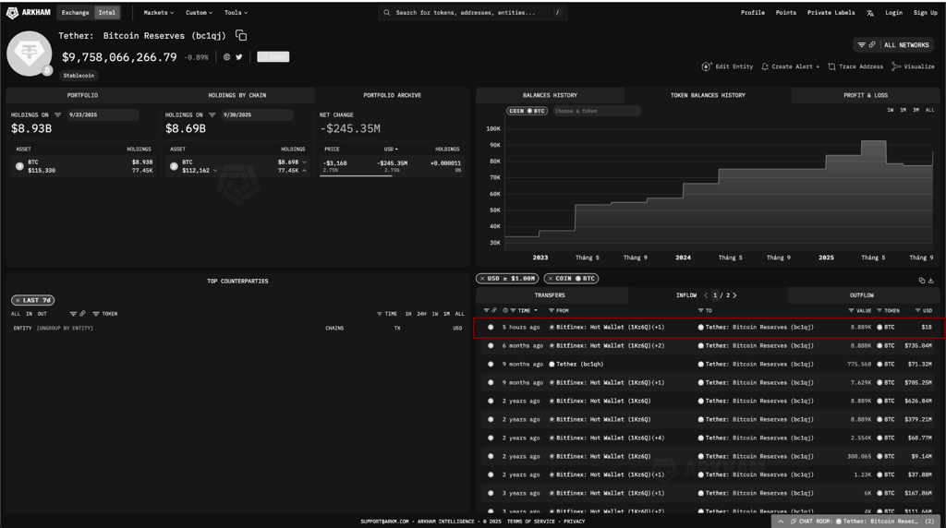Image resolution: width=946 pixels, height=528 pixels.
Task: Set the chart range to 1W
Action: 890,110
